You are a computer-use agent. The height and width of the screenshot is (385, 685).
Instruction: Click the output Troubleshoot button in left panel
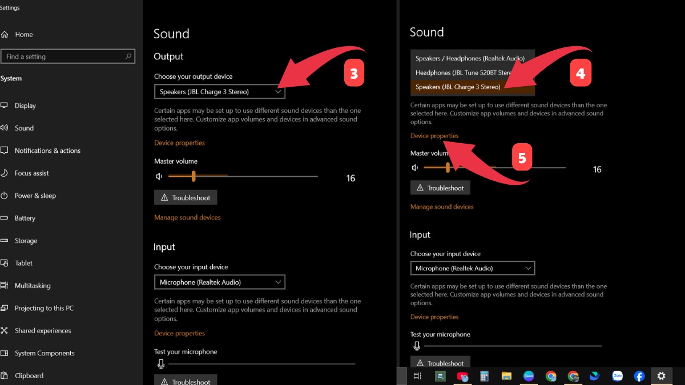(186, 198)
